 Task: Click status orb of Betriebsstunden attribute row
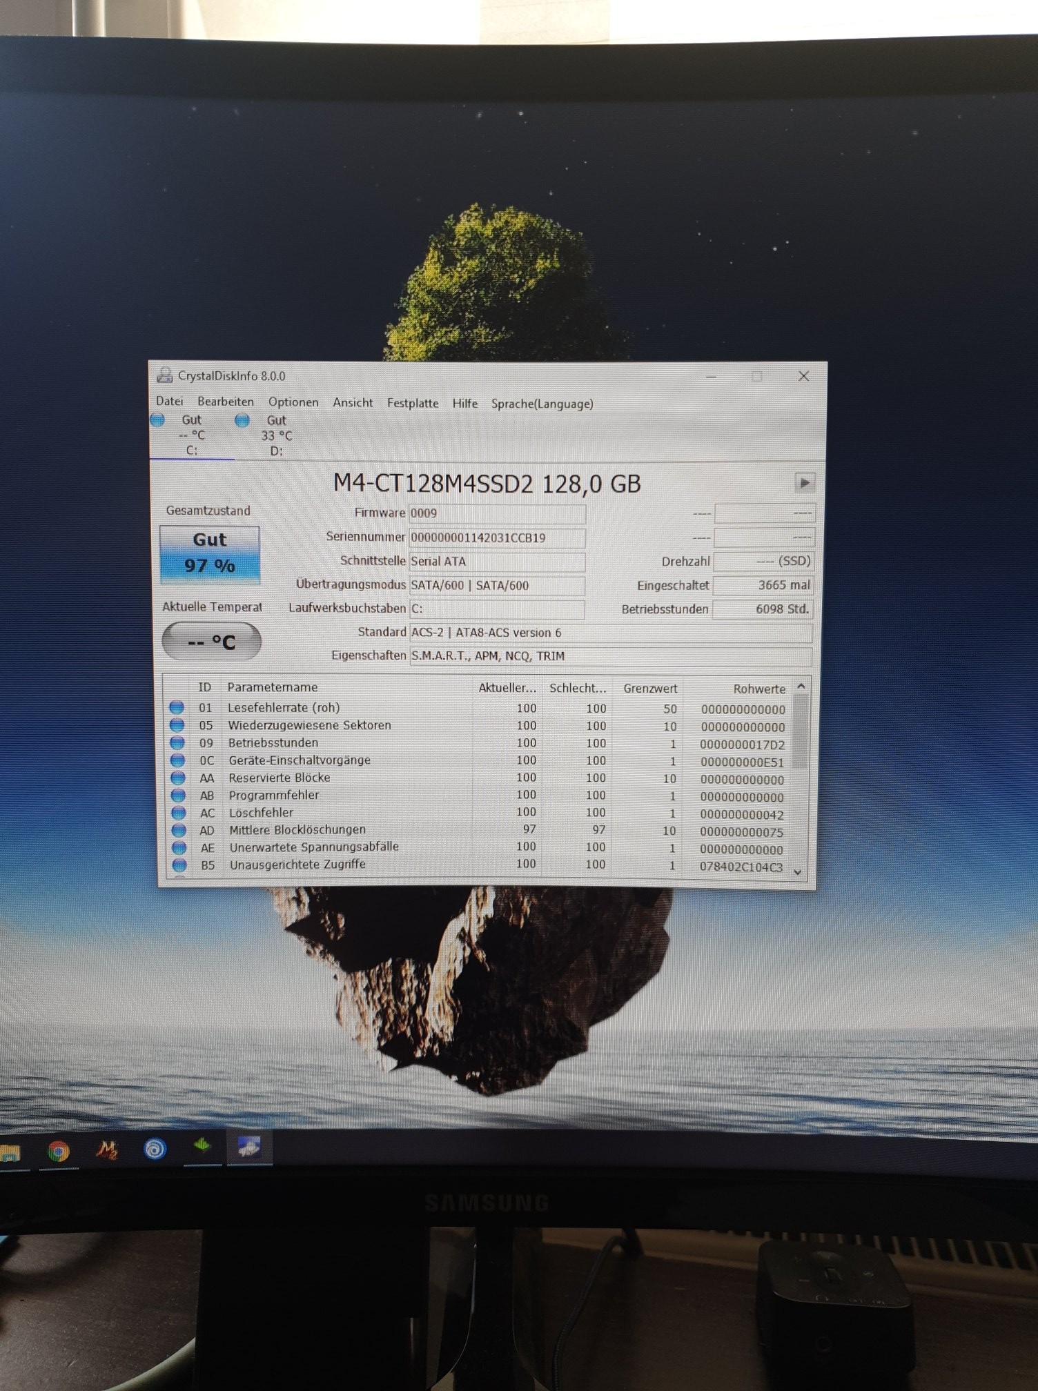[177, 742]
